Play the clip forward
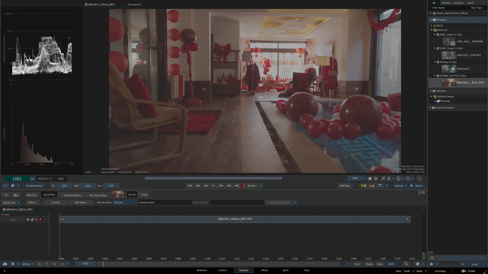488x274 pixels. pyautogui.click(x=213, y=186)
